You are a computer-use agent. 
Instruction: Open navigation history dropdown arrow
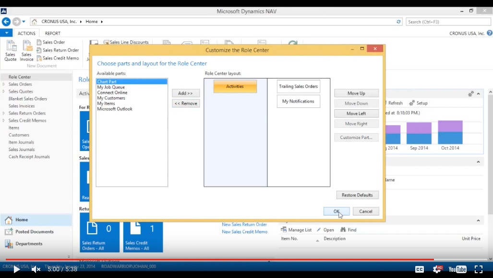[x=24, y=22]
